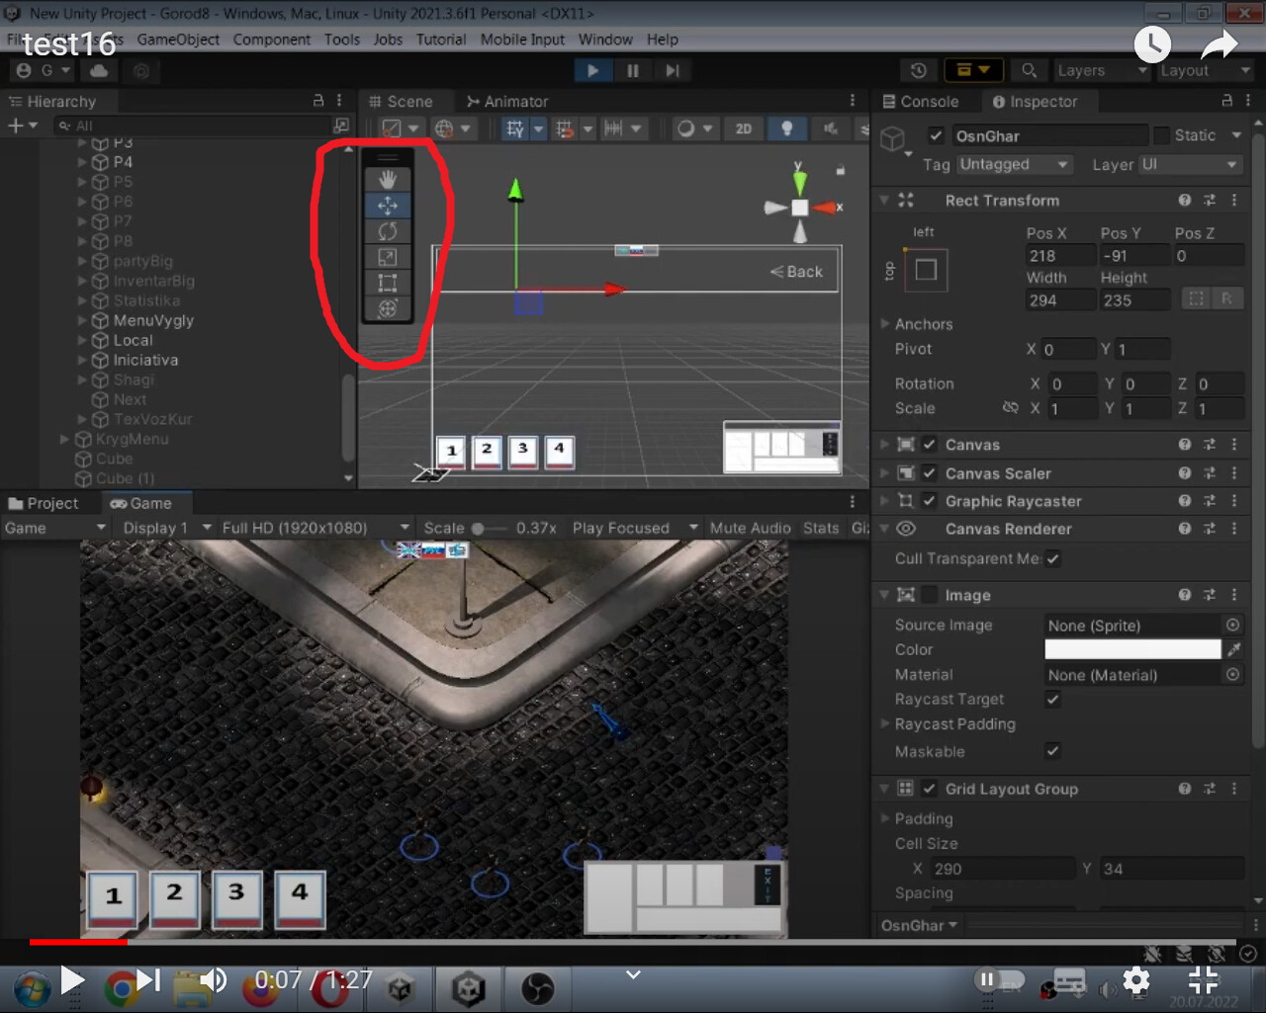Click game button labeled 1
The width and height of the screenshot is (1266, 1013).
[x=113, y=901]
